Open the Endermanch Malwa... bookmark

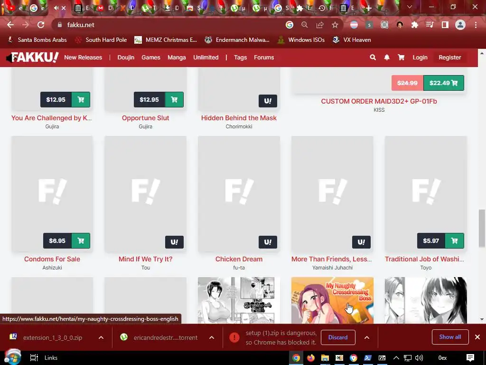(237, 40)
